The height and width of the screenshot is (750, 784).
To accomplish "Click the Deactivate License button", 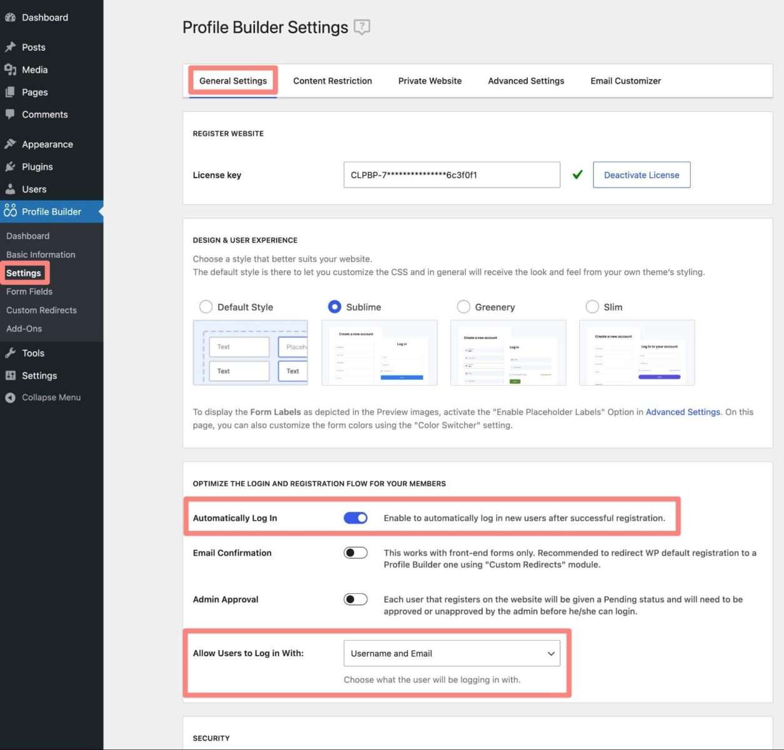I will (642, 175).
